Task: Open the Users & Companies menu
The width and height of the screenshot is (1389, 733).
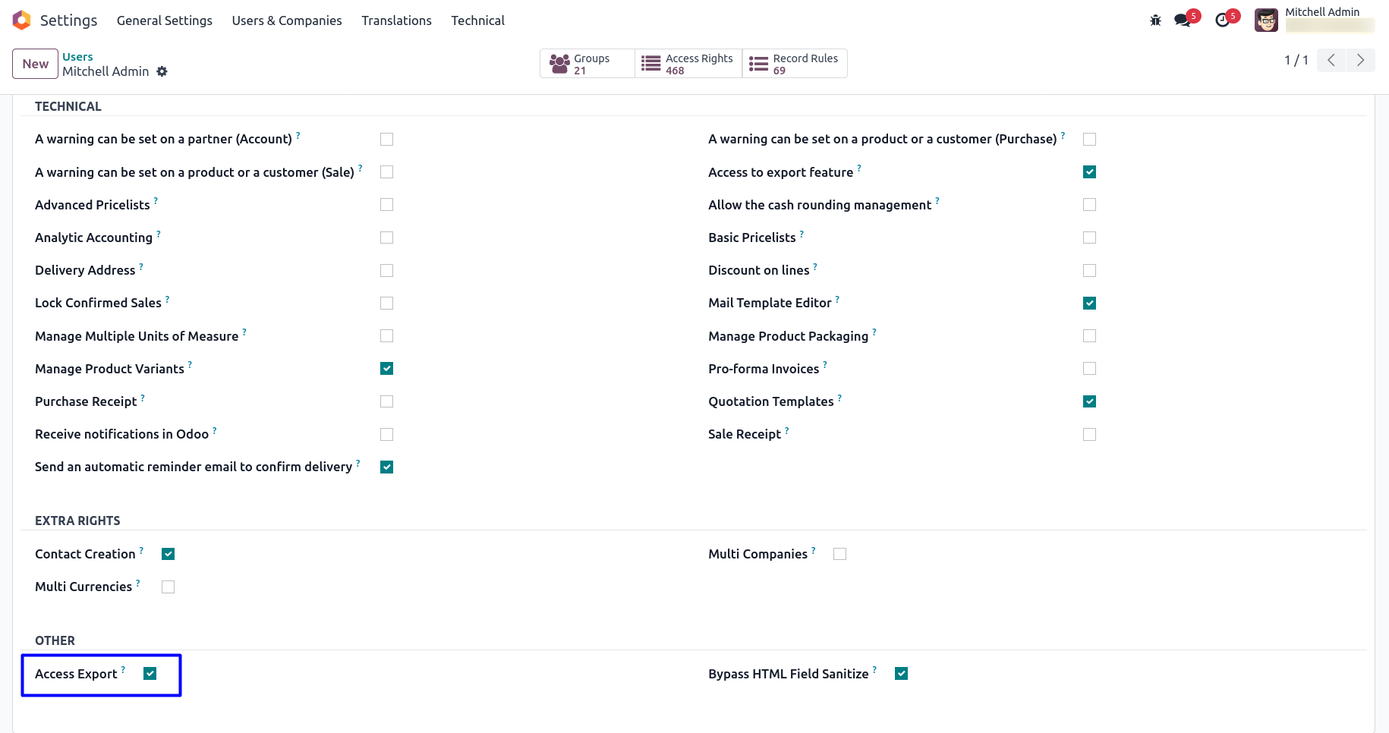Action: click(287, 20)
